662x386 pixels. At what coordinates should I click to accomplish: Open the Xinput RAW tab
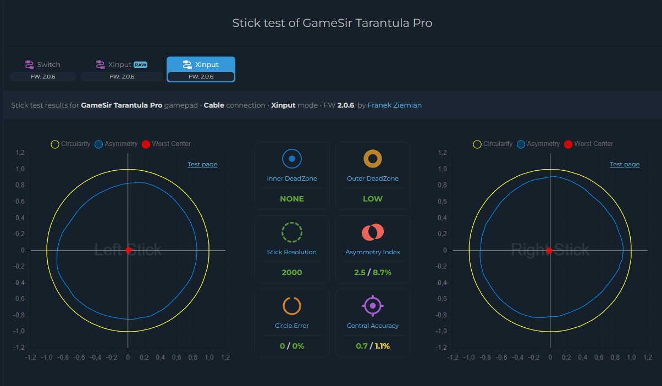click(122, 69)
